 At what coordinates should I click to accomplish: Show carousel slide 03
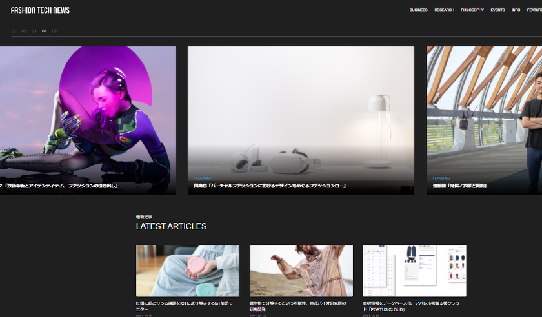[34, 31]
